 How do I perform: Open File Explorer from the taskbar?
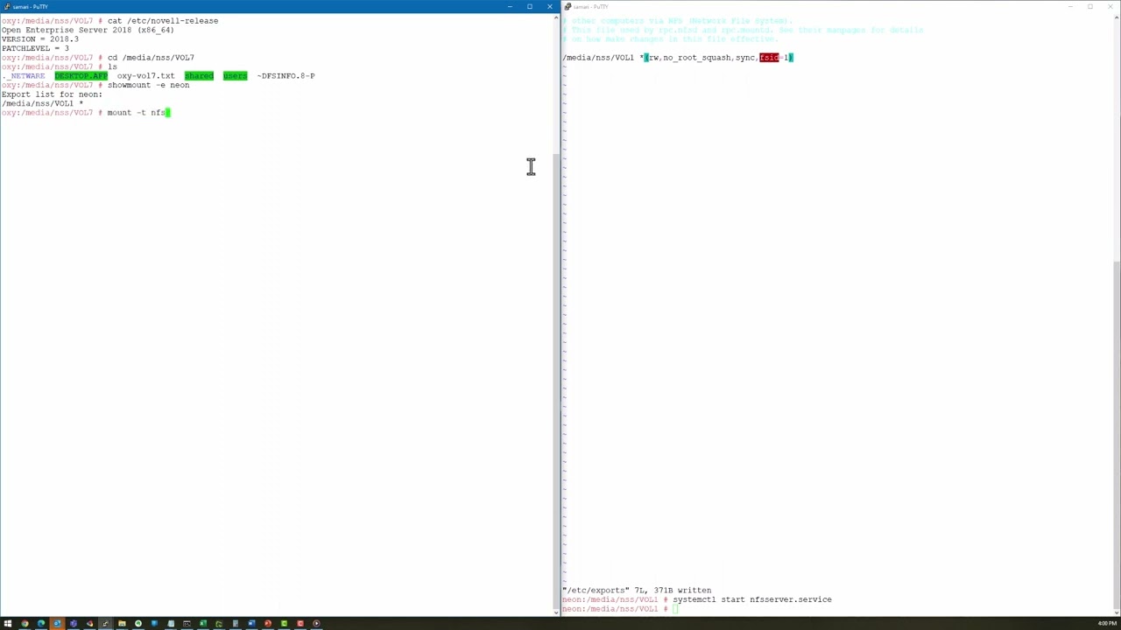[122, 624]
